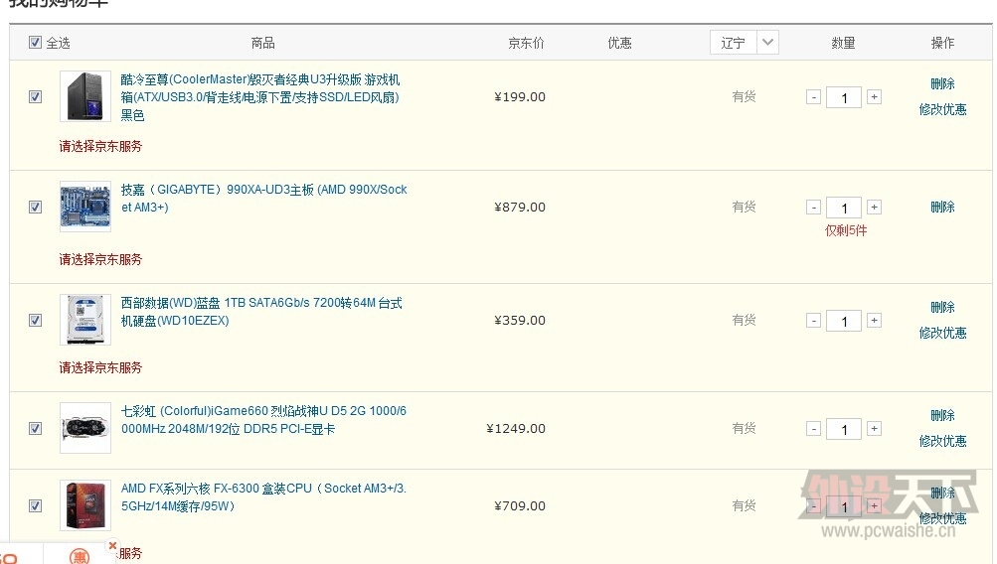Increase quantity of the Colorful graphics card
Viewport: 997px width, 564px height.
875,429
